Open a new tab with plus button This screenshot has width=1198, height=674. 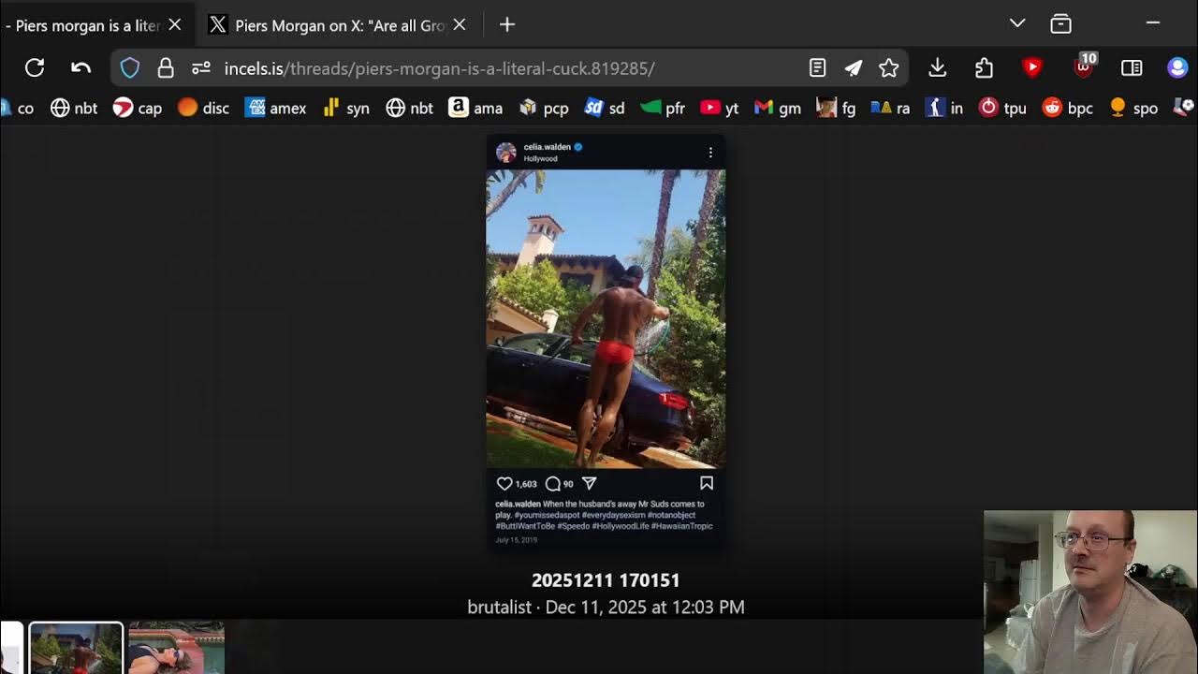click(x=507, y=25)
